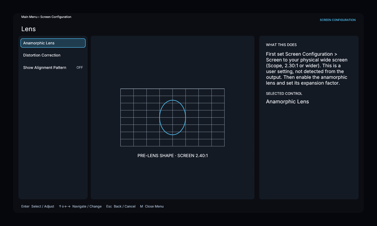Click the Main Menu breadcrumb

click(x=29, y=17)
